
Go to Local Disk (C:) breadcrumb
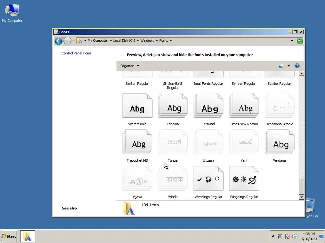click(x=124, y=40)
